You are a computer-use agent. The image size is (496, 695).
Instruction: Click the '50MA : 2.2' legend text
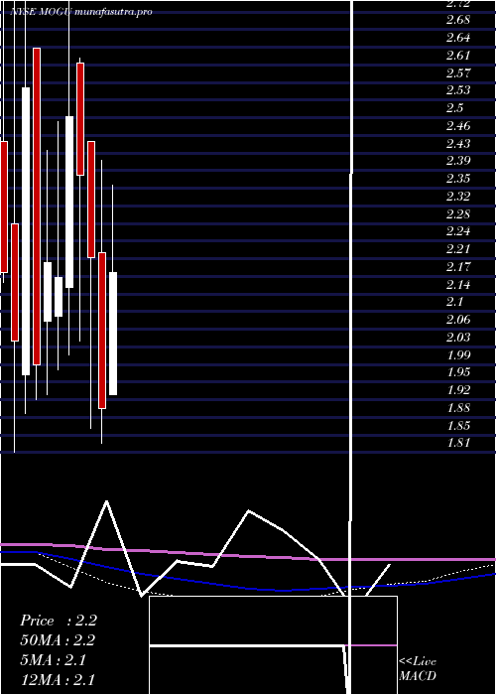click(x=58, y=640)
